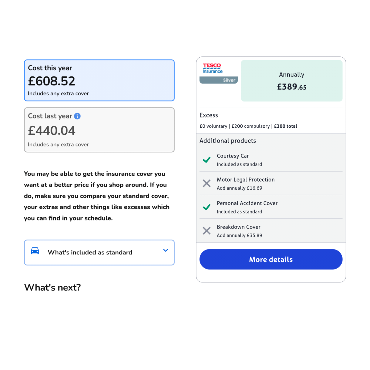Click the info icon beside Cost last year
Viewport: 370px width, 370px height.
tap(77, 116)
